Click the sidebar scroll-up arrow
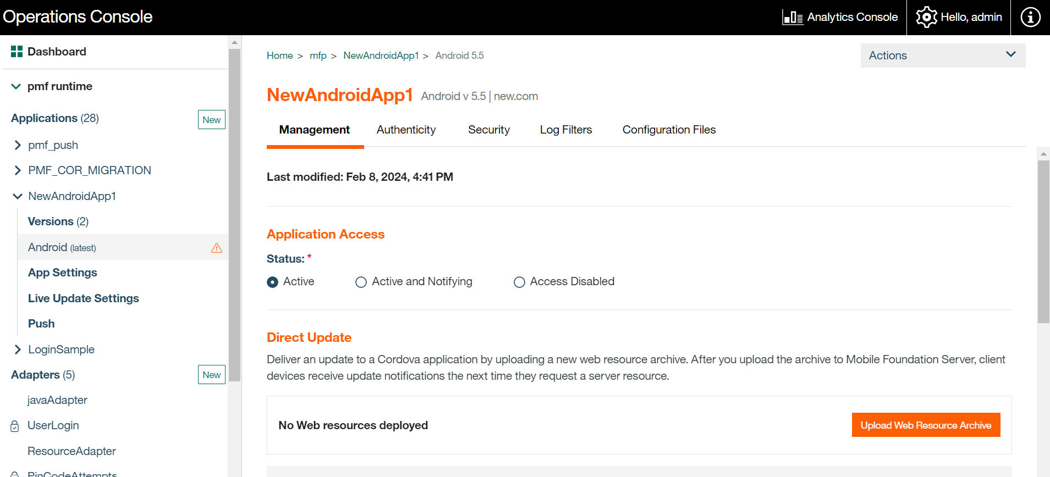The width and height of the screenshot is (1050, 477). [234, 42]
